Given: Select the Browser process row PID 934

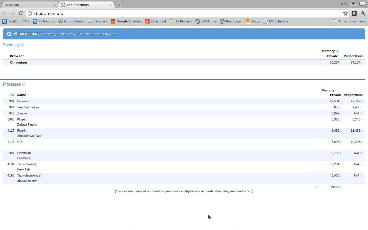Looking at the screenshot, I should 184,101.
